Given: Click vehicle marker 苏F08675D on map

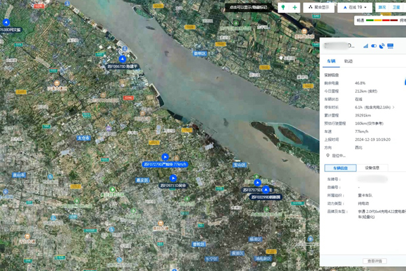Looking at the screenshot, I should (123, 59).
